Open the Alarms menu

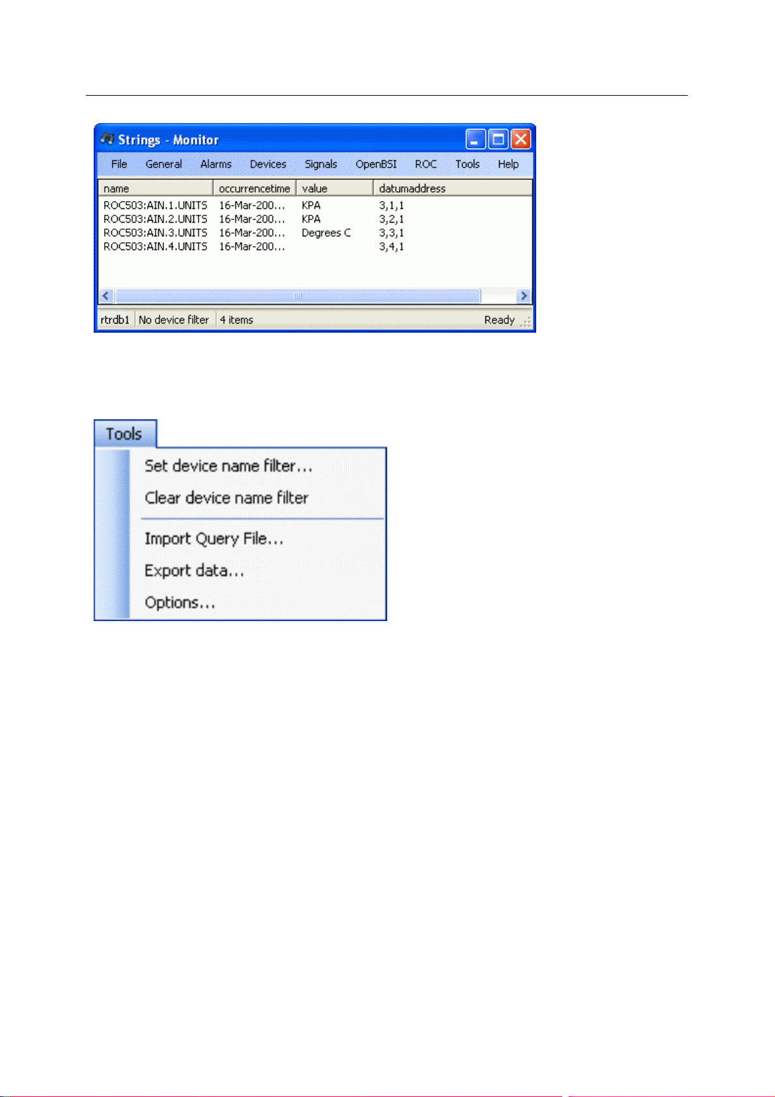pyautogui.click(x=216, y=164)
